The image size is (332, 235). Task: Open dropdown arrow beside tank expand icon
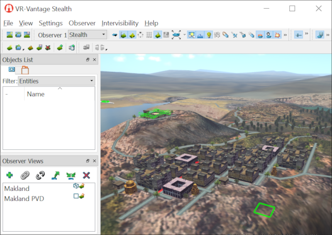point(184,35)
